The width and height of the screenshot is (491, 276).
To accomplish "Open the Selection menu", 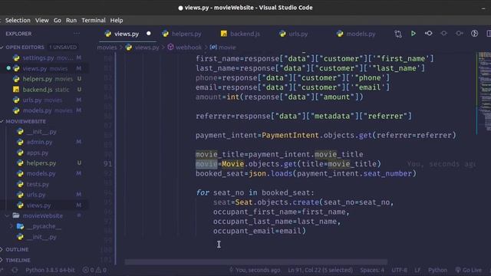I will (18, 21).
